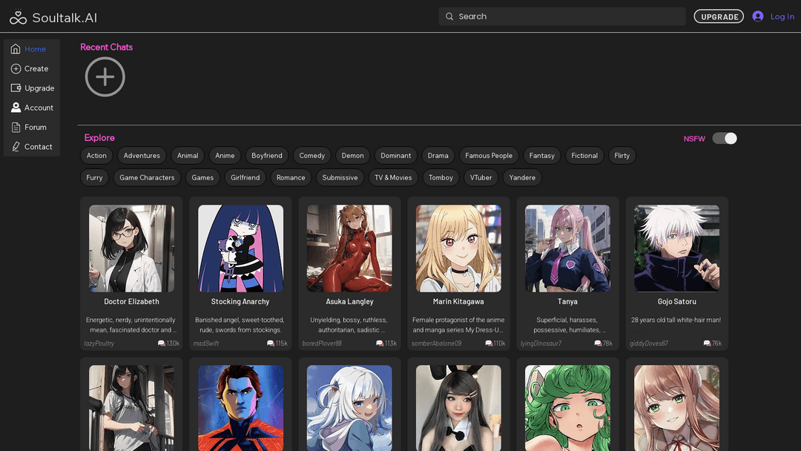Screen dimensions: 801x451
Task: Click the Soultalk.AI logo icon
Action: tap(18, 17)
